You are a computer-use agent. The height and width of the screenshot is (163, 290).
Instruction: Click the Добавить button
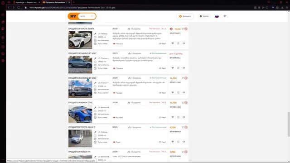[x=185, y=16]
